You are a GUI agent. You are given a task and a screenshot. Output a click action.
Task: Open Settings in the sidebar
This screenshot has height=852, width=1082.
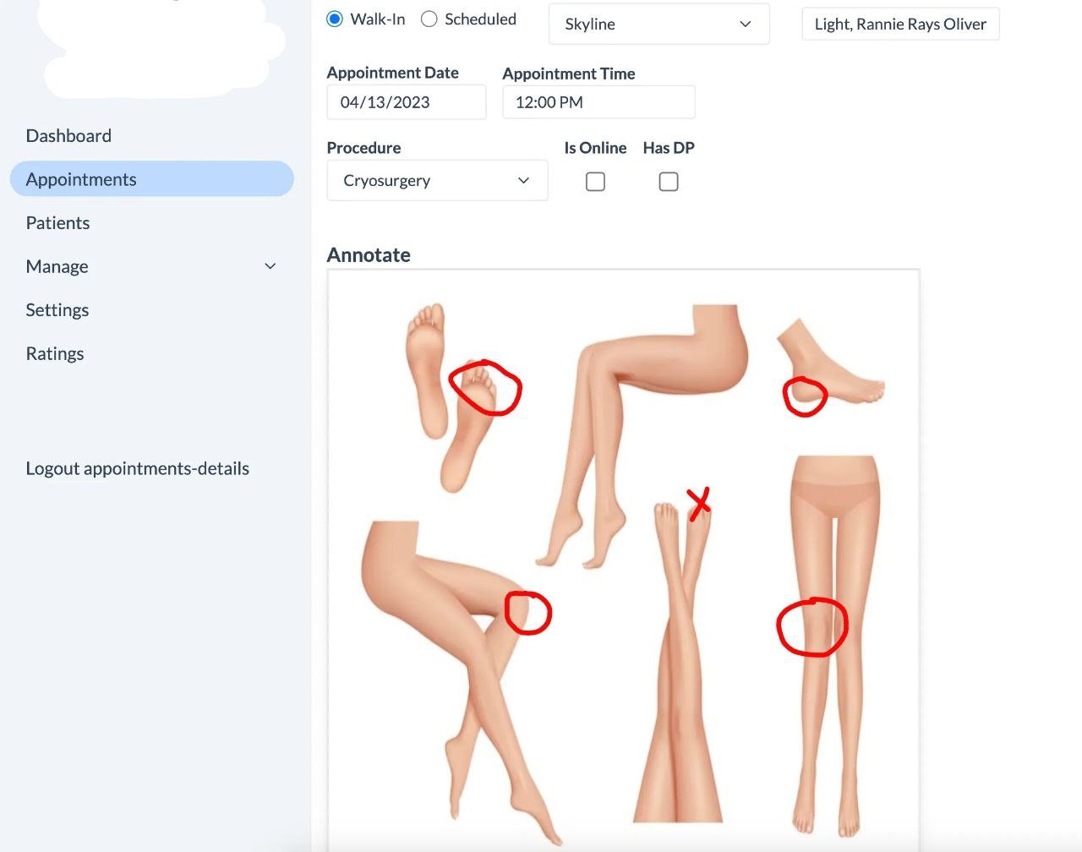click(x=57, y=310)
